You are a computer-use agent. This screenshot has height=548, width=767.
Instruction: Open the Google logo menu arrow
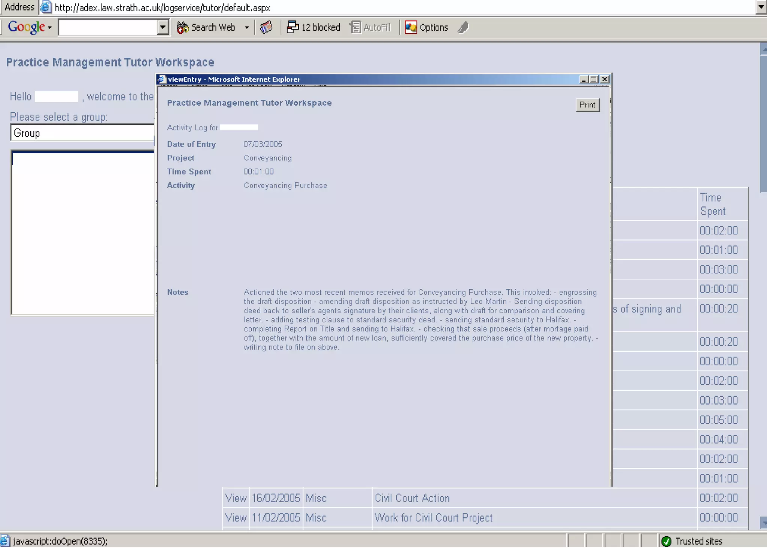coord(50,28)
